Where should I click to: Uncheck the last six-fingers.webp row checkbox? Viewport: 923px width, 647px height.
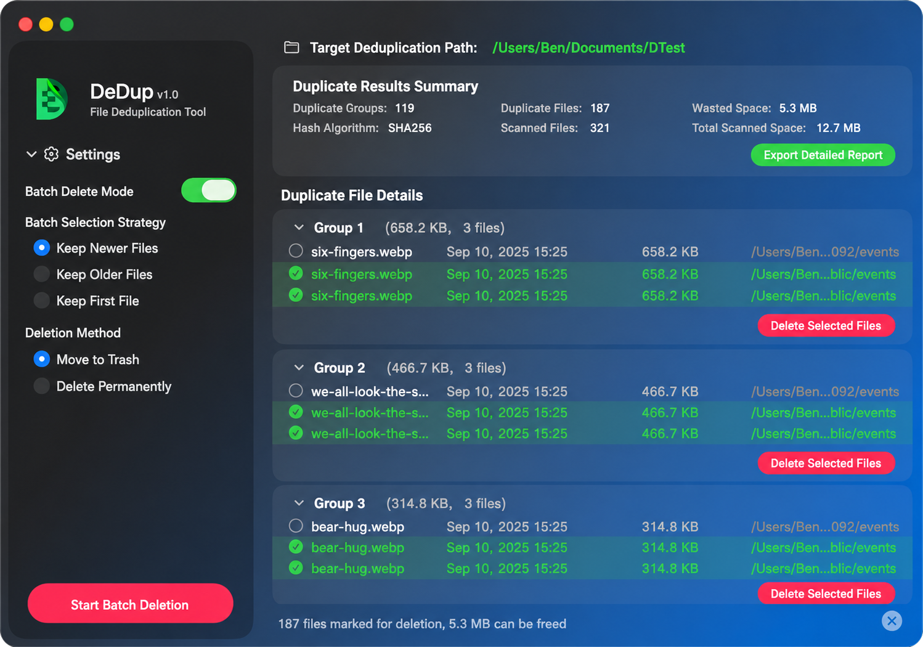[x=296, y=295]
